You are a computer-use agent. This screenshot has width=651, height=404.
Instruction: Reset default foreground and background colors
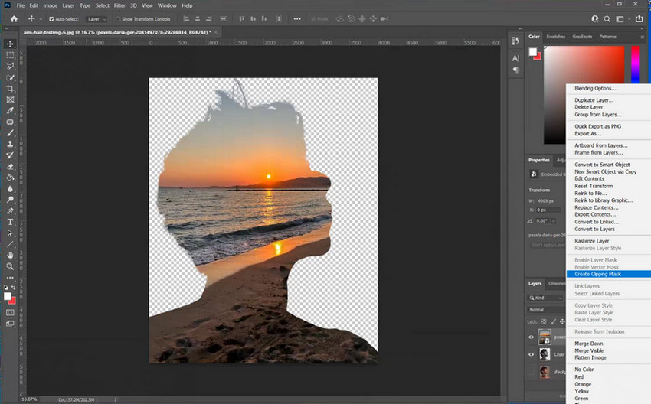coord(6,288)
